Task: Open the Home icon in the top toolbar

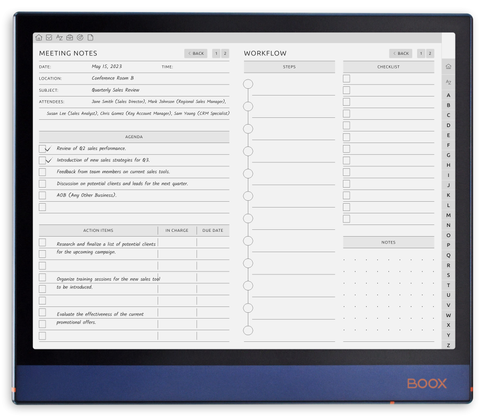Action: point(39,37)
